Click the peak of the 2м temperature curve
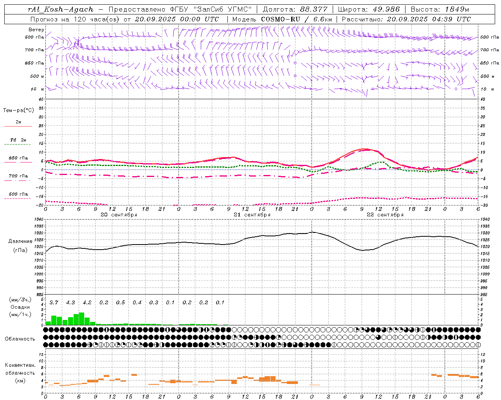501x400 pixels. tap(364, 149)
